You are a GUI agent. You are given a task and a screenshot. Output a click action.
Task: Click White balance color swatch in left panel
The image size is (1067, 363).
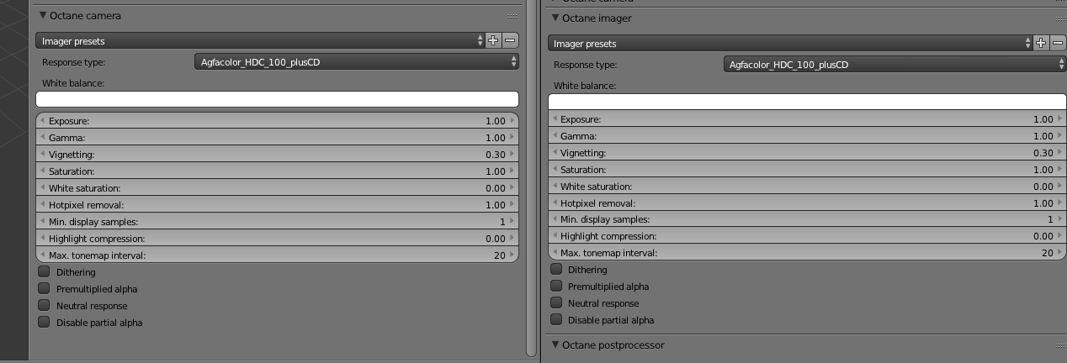pos(277,99)
